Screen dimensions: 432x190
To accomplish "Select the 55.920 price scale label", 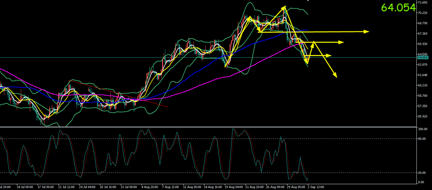I will 423,117.
